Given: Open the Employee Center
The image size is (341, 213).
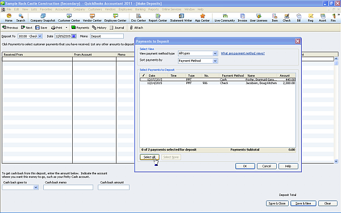Looking at the screenshot, I should click(x=115, y=18).
